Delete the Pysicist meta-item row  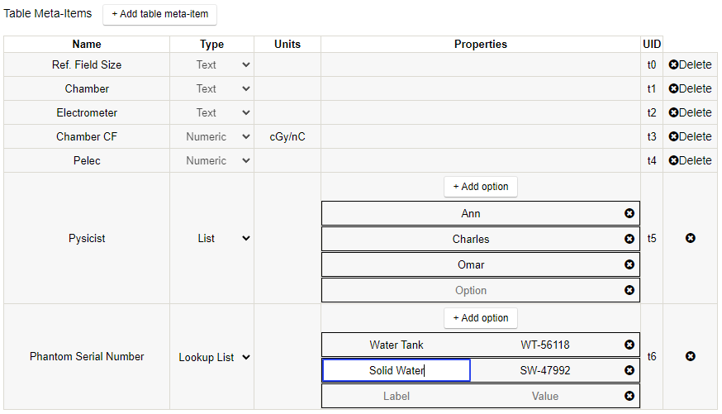[691, 239]
